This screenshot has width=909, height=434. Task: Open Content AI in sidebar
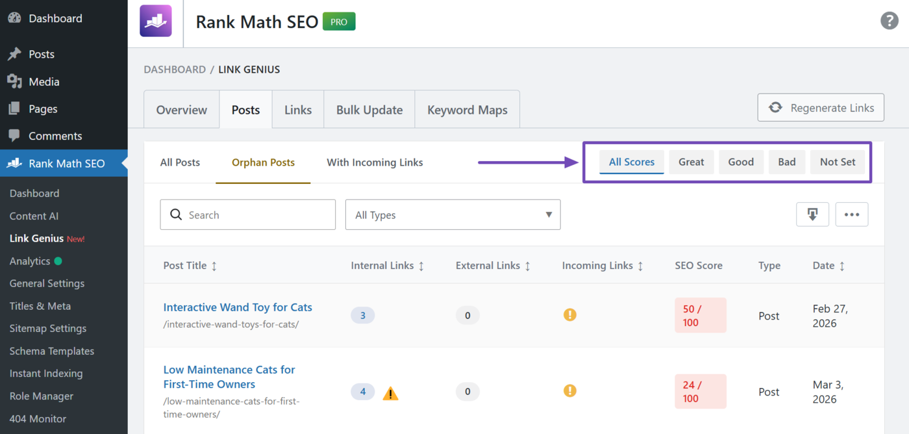pyautogui.click(x=34, y=216)
